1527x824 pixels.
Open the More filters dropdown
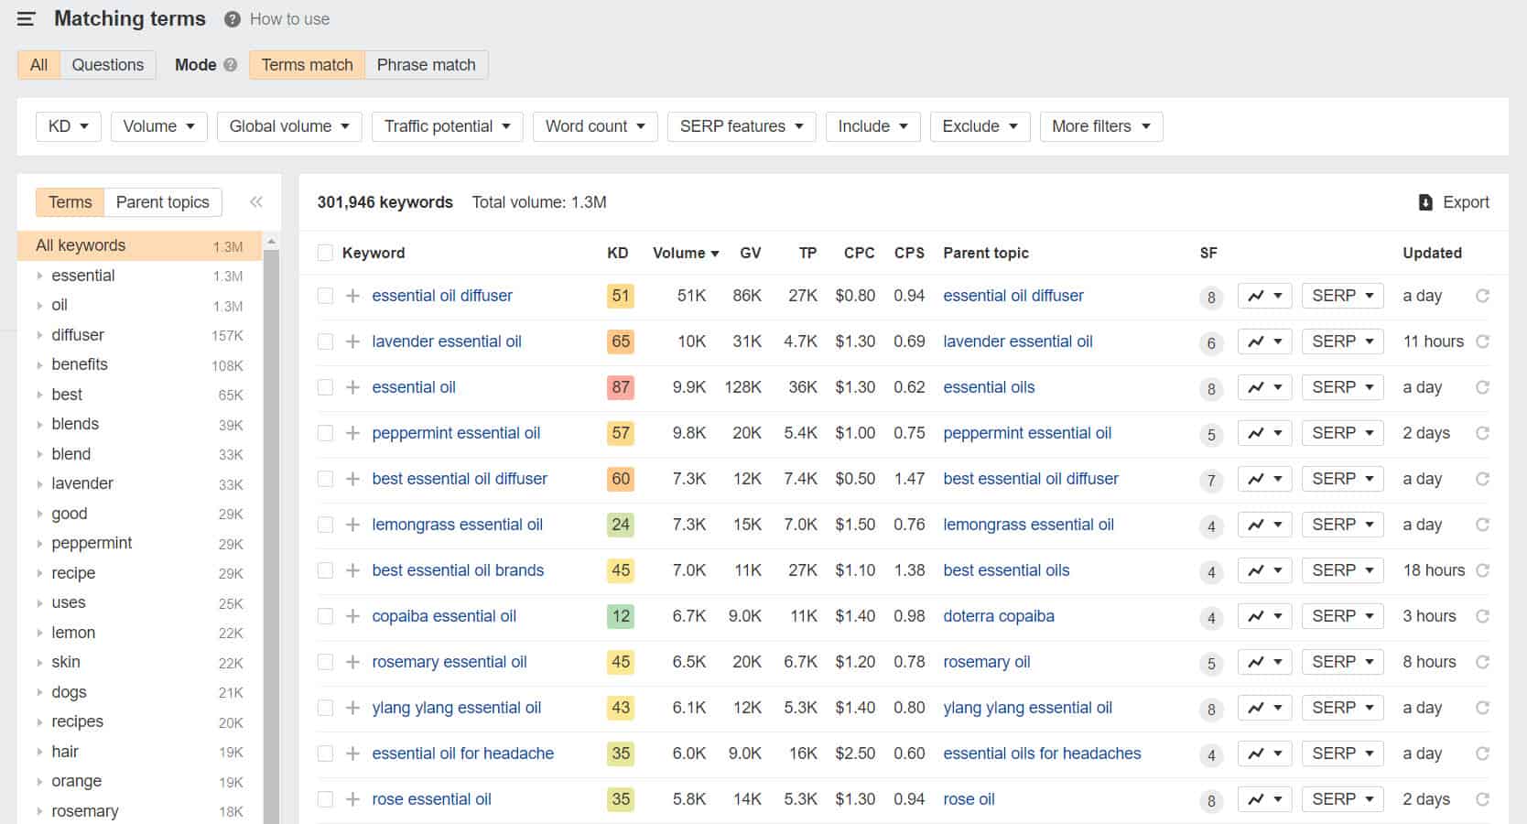(1100, 126)
